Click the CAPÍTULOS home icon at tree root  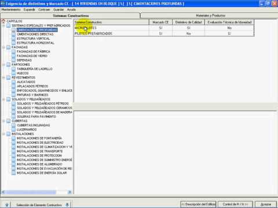pyautogui.click(x=3, y=21)
